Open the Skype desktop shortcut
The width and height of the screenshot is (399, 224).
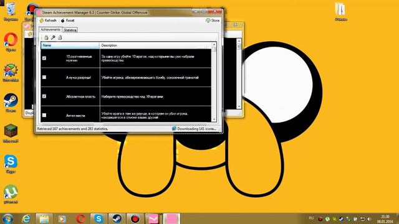[x=11, y=164]
